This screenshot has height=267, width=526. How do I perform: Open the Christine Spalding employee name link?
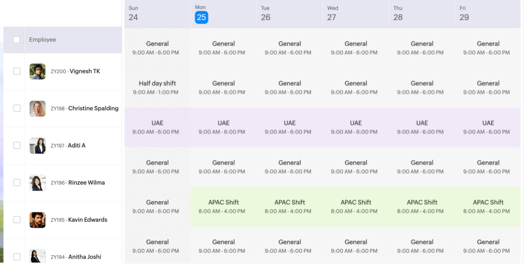pyautogui.click(x=93, y=109)
